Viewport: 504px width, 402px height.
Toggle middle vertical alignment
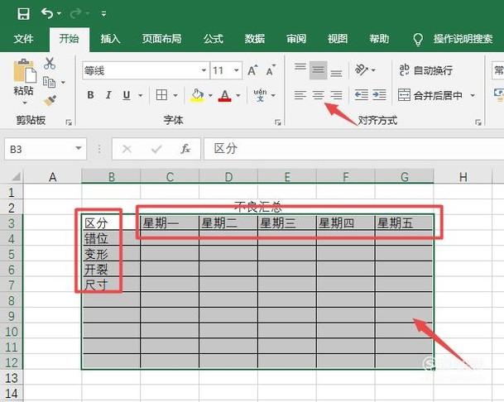[x=319, y=70]
